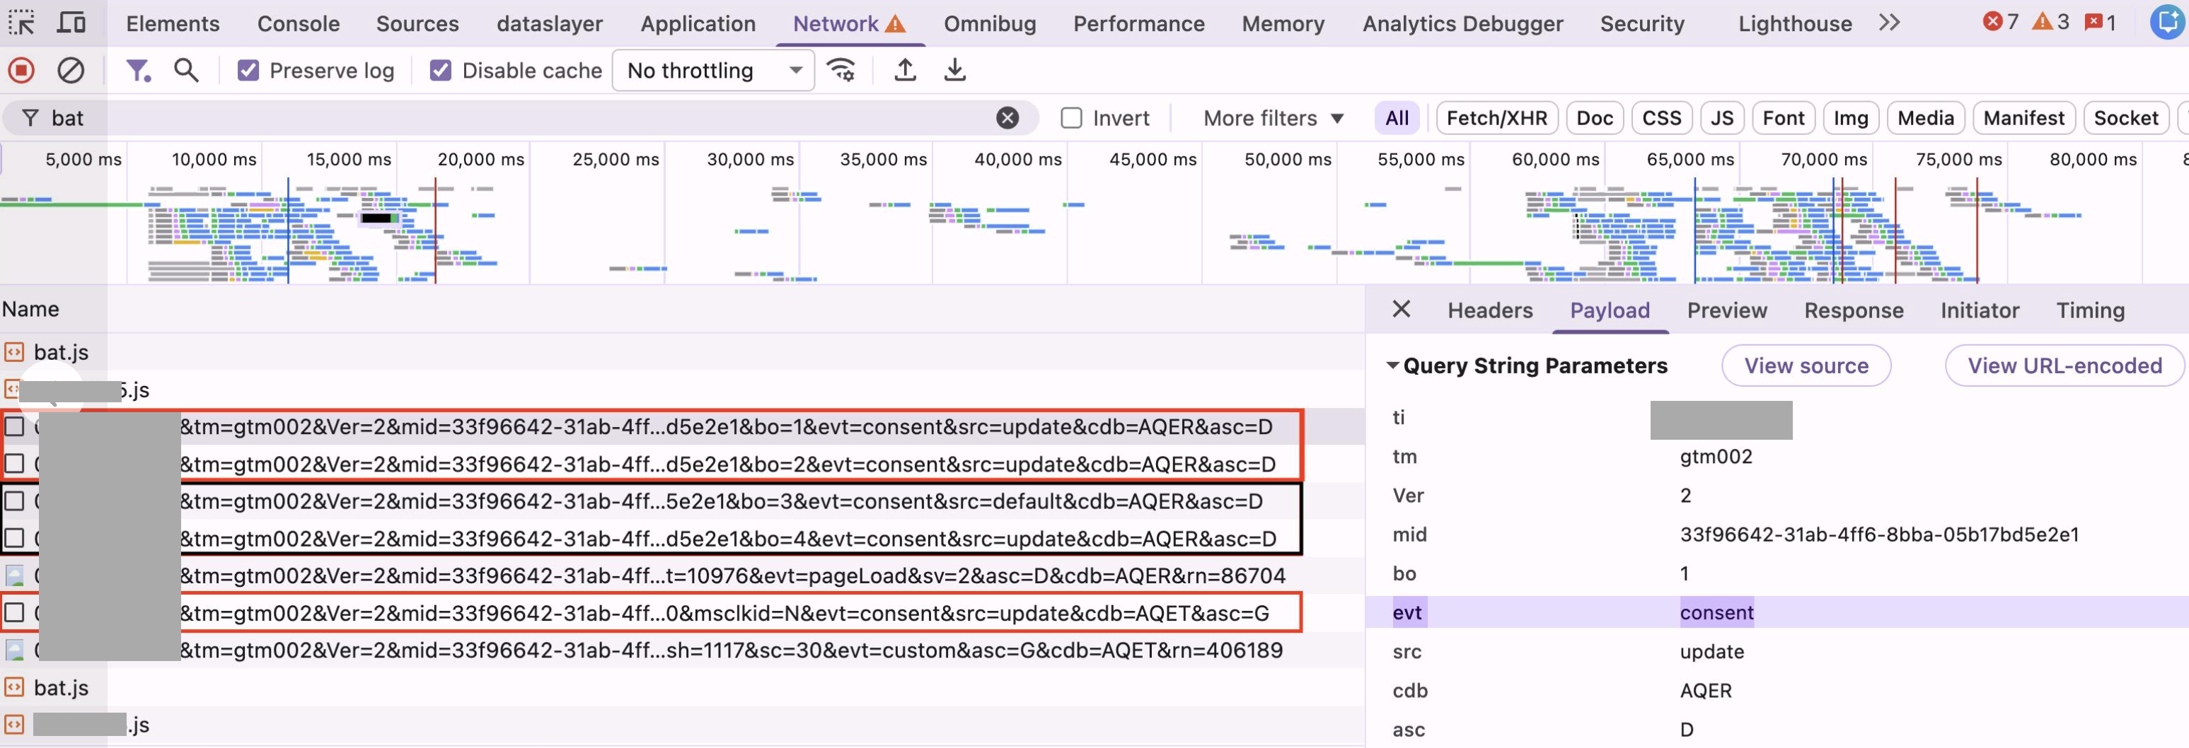Check box of bo=1 consent request

click(x=14, y=426)
